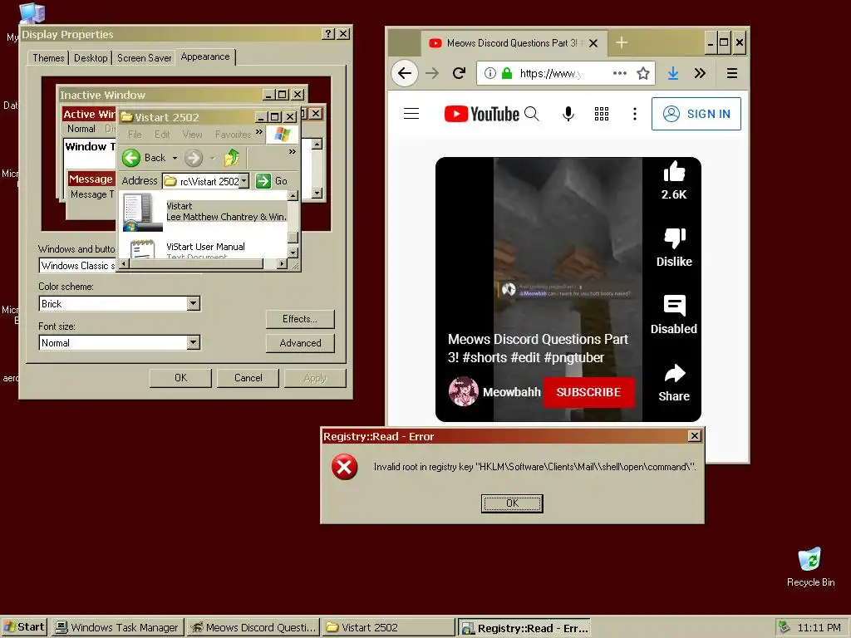Show more browser toolbar tools

point(700,73)
